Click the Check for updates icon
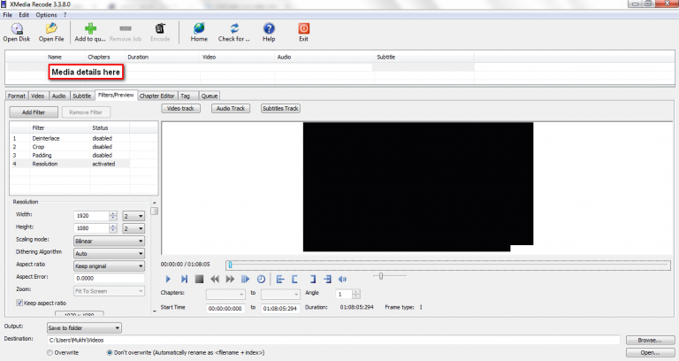The width and height of the screenshot is (679, 361). coord(234,28)
